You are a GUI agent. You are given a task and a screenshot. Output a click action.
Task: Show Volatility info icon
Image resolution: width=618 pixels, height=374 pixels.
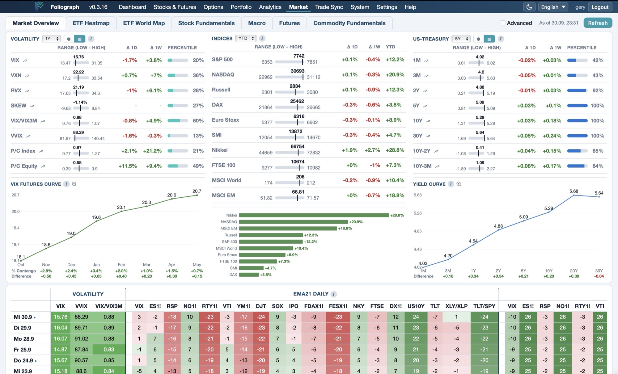click(91, 39)
